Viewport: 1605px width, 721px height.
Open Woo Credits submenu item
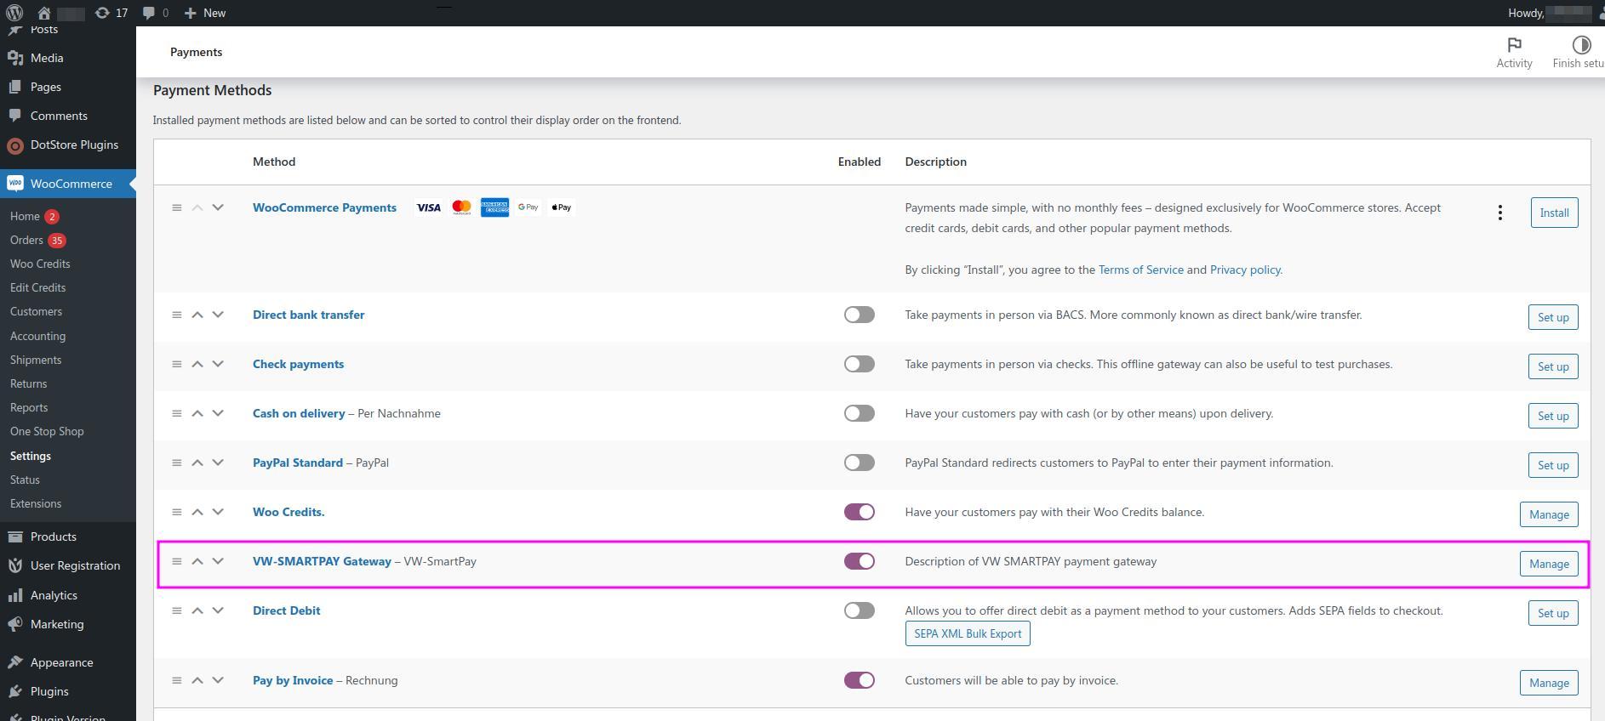pyautogui.click(x=40, y=264)
